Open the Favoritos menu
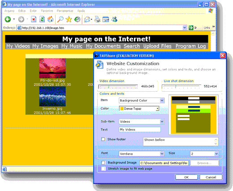Image resolution: width=233 pixels, height=191 pixels. (47, 11)
